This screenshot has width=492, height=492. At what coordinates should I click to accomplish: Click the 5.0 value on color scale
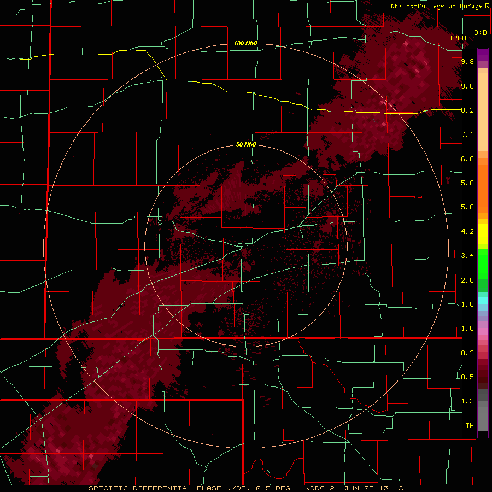467,207
